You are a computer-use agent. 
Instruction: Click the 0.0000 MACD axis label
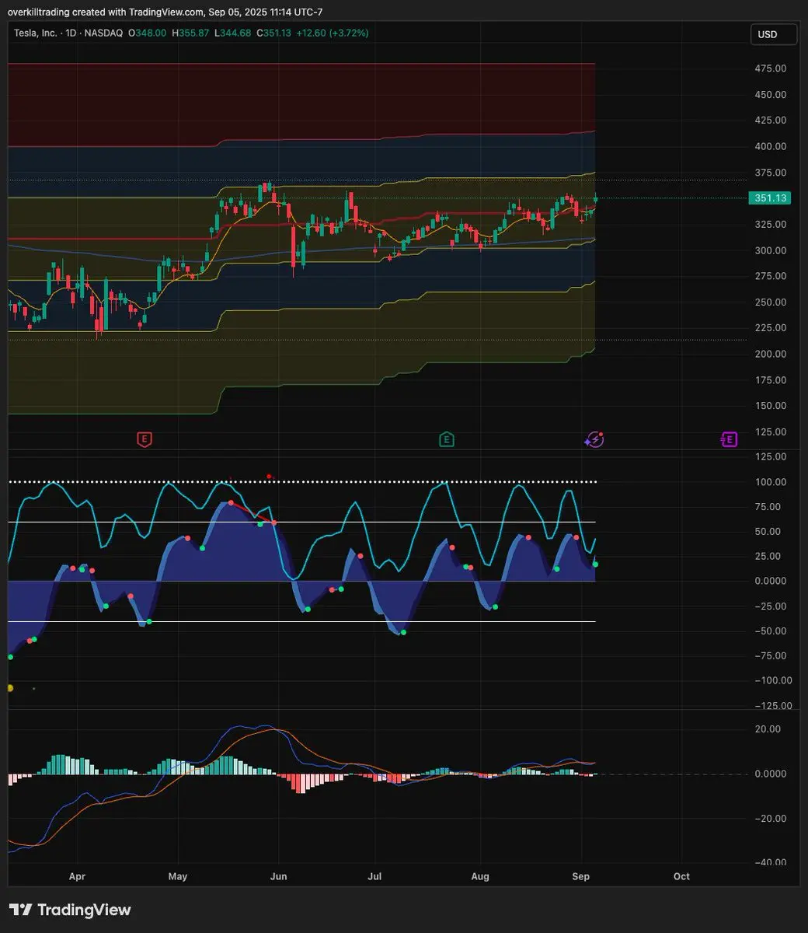pos(771,774)
